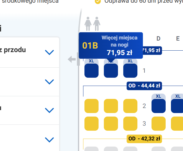Click the 01B seat tooltip popup
Image resolution: width=183 pixels, height=151 pixels.
pyautogui.click(x=111, y=45)
